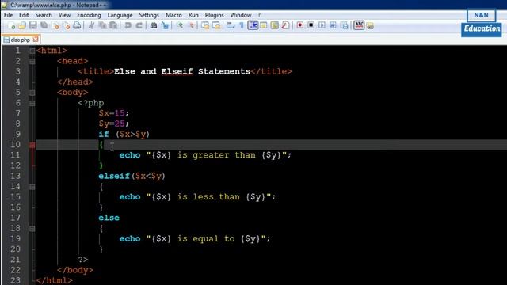507x285 pixels.
Task: Click the title text "Else and Elseif Statements"
Action: pos(182,71)
